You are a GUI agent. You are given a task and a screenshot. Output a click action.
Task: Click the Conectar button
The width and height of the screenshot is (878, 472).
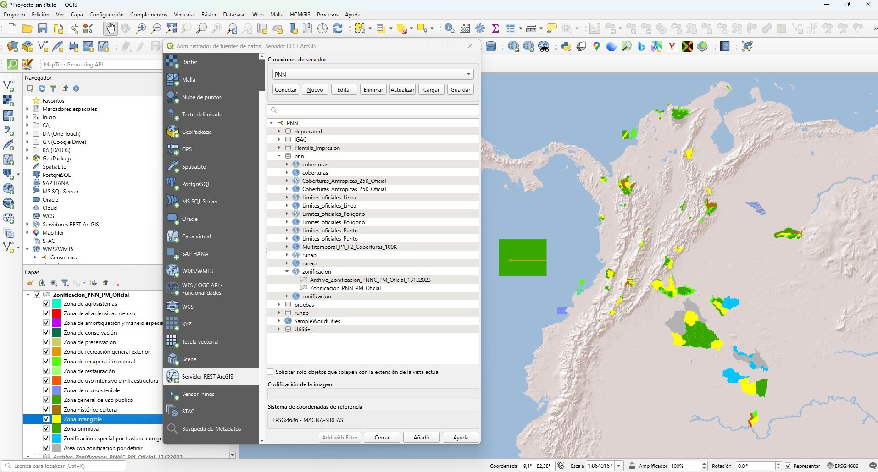click(x=286, y=89)
